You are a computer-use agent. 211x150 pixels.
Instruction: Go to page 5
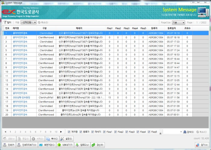(x=30, y=132)
